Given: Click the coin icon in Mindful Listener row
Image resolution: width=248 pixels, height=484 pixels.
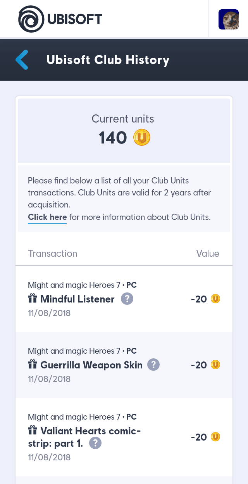Looking at the screenshot, I should [215, 299].
